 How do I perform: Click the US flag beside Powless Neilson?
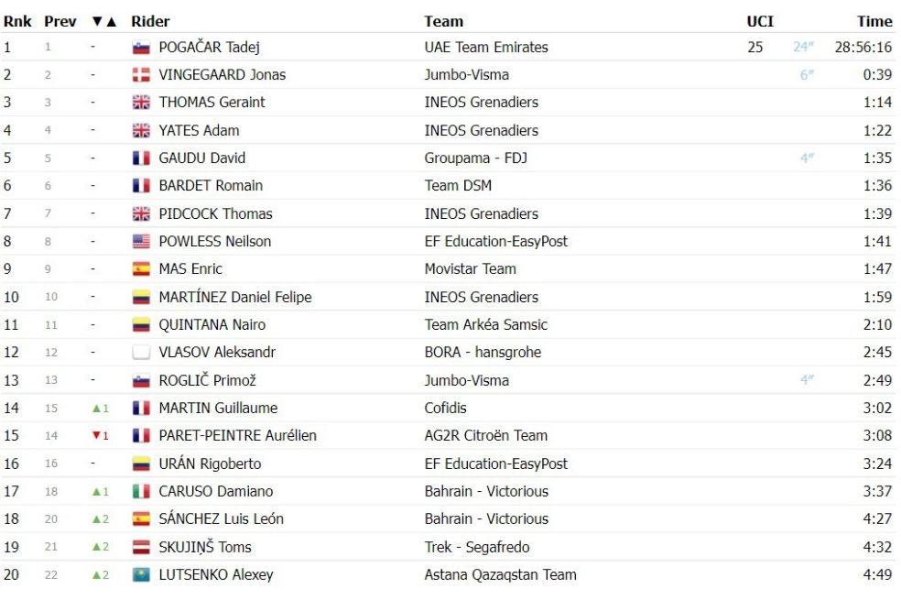[x=141, y=242]
